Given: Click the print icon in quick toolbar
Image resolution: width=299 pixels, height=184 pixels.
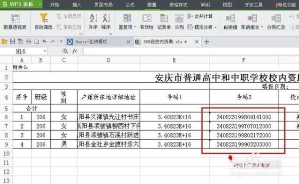Looking at the screenshot, I should [x=28, y=41].
